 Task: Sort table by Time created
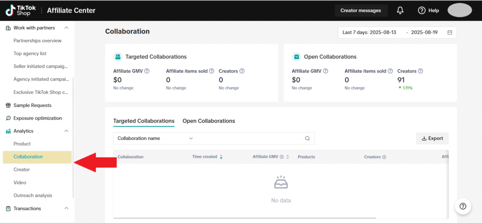pos(221,157)
